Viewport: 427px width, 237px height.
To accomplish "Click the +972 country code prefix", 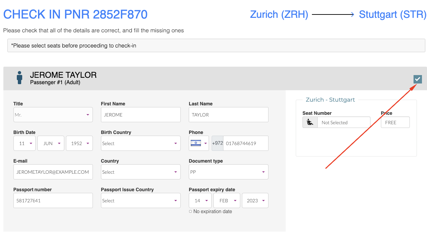I will [217, 143].
